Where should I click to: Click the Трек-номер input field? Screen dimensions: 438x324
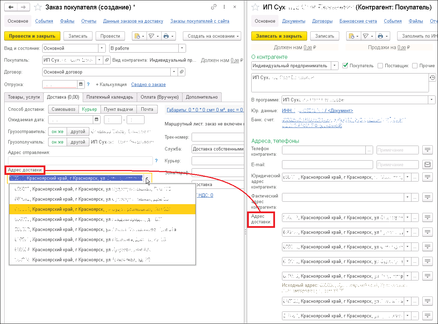pos(218,137)
